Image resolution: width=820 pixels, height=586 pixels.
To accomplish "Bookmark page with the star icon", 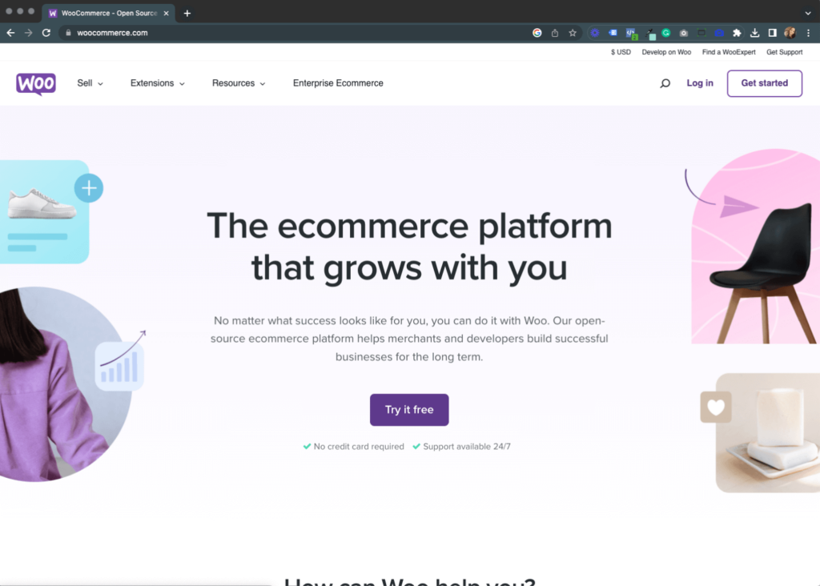I will (x=573, y=33).
